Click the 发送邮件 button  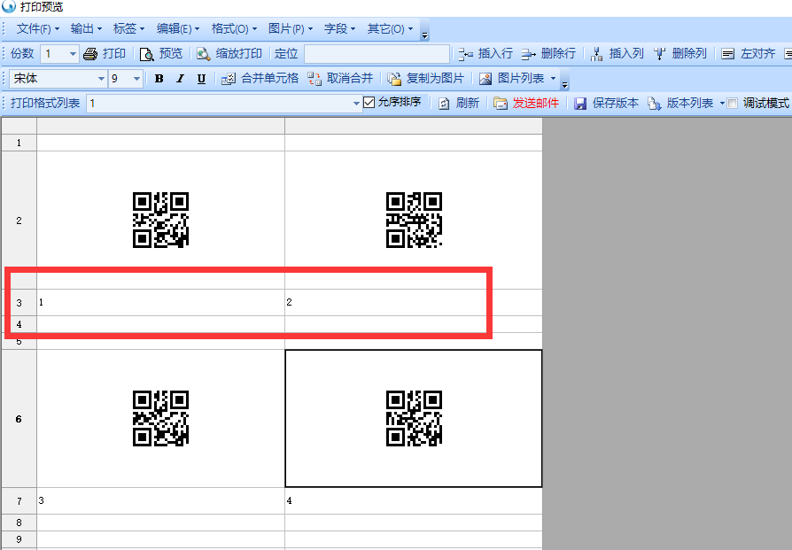click(526, 104)
